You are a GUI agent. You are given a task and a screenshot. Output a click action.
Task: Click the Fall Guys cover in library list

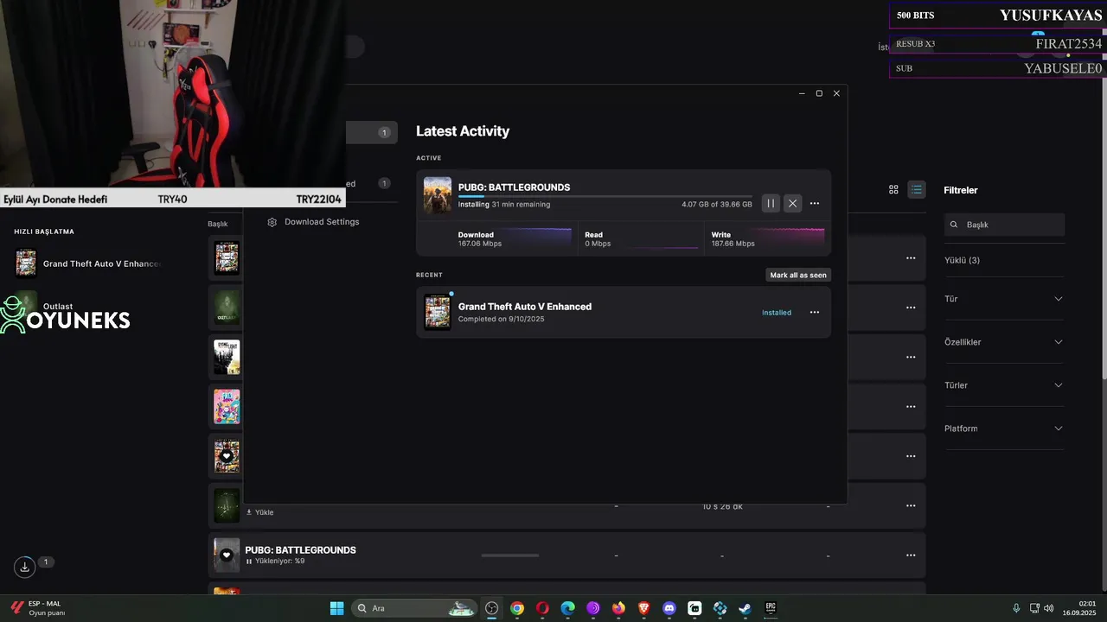(227, 406)
